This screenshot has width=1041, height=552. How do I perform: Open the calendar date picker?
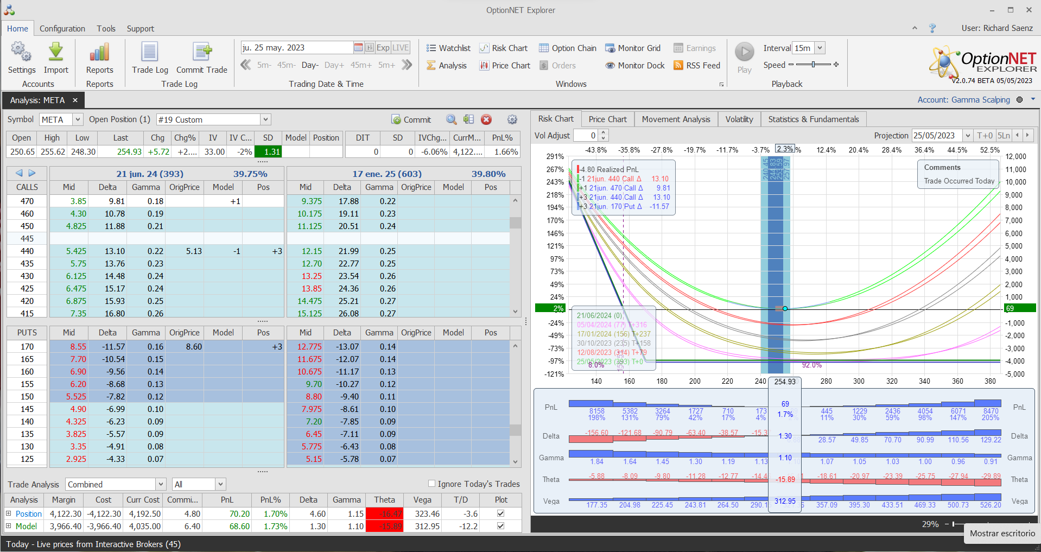point(358,48)
